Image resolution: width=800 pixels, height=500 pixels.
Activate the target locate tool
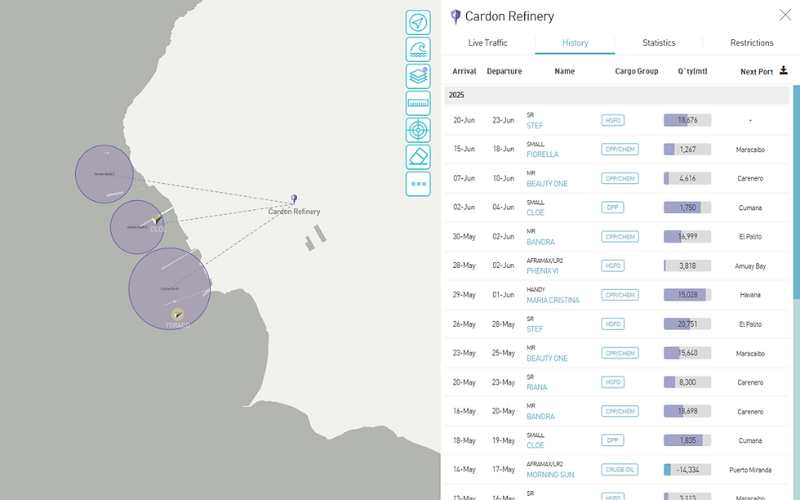pos(417,130)
